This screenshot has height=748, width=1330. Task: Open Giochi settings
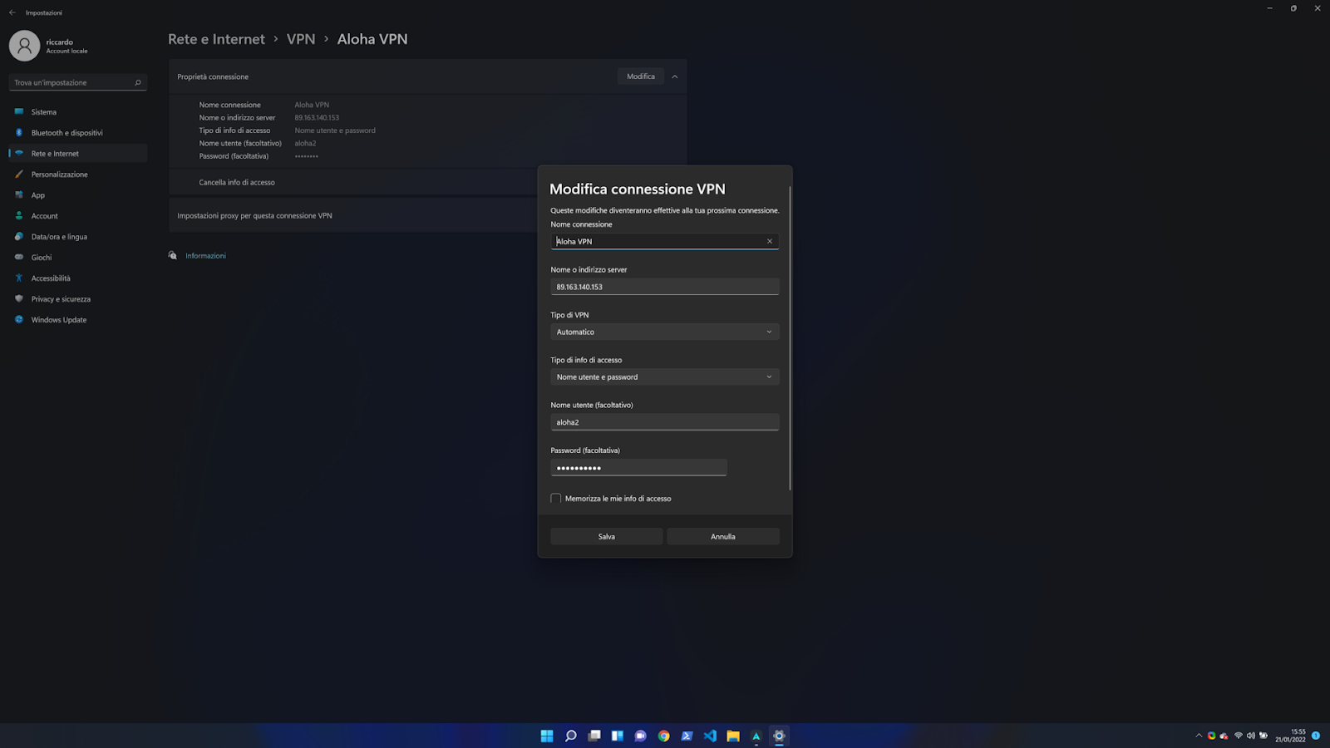tap(78, 258)
